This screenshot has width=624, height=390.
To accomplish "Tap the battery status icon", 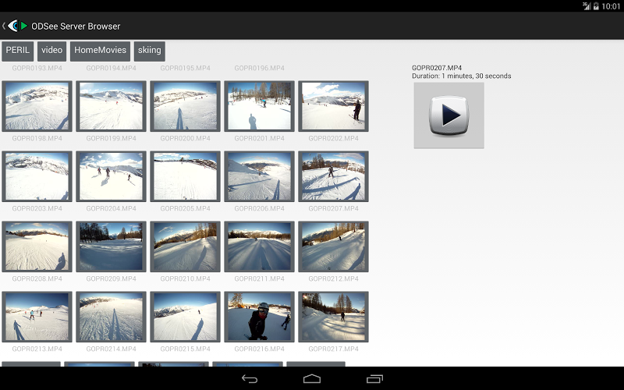I will 596,5.
